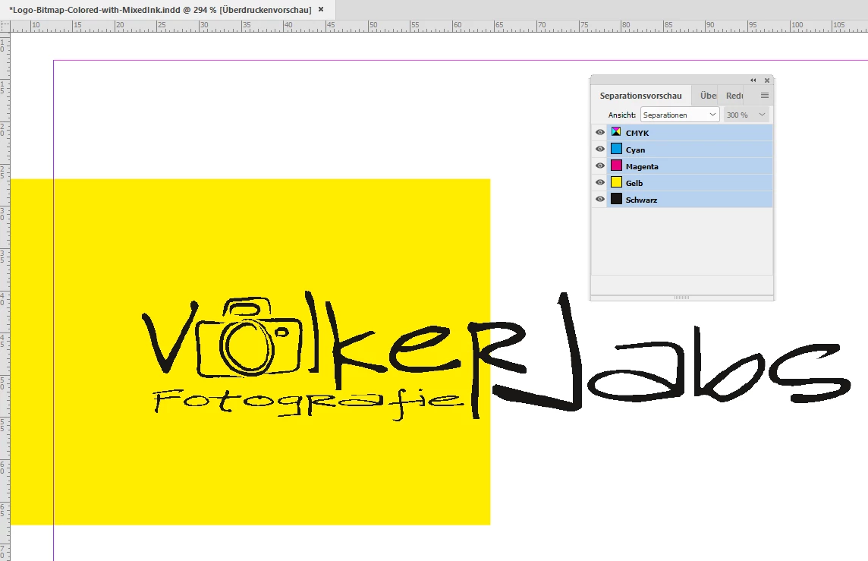The width and height of the screenshot is (868, 561).
Task: Grab the panel bottom resize grip
Action: [681, 298]
